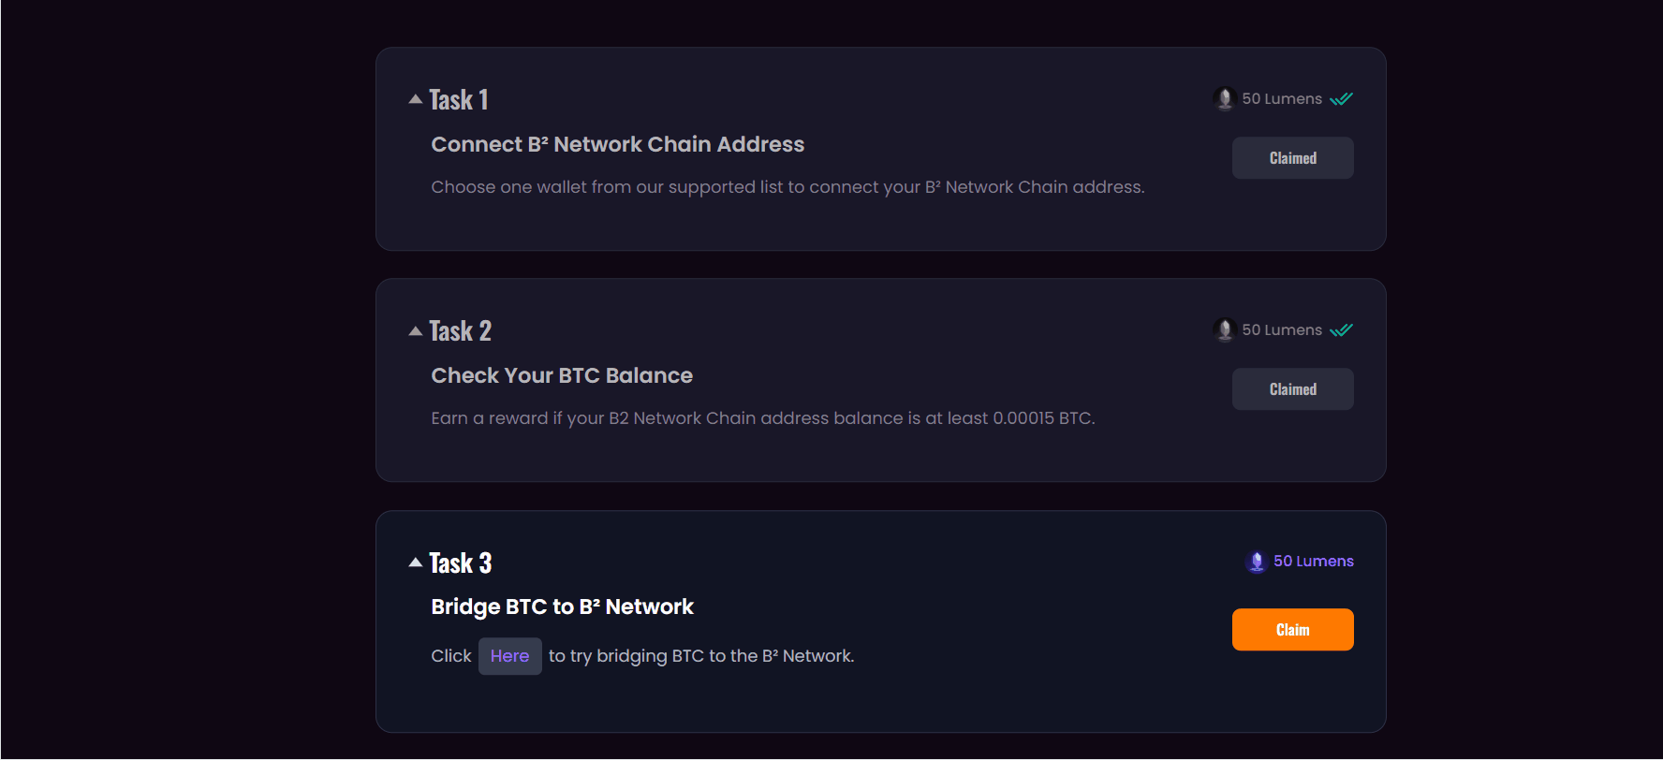Click the double-checkmark icon in Task 1
This screenshot has height=760, width=1663.
point(1342,99)
